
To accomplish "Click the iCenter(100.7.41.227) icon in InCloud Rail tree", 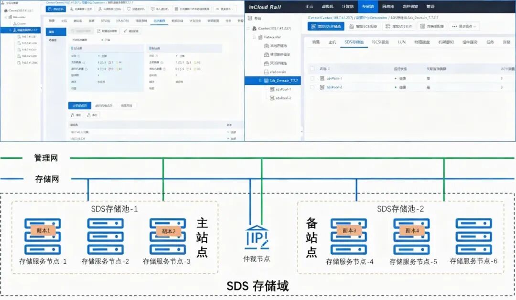I will point(254,28).
